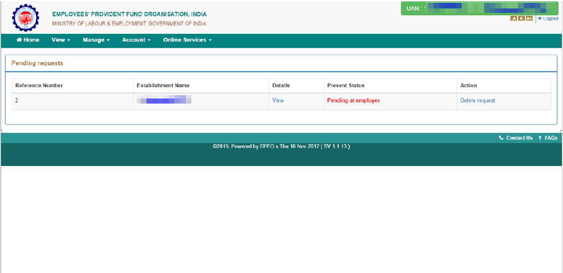563x273 pixels.
Task: Open the Online Services dropdown menu
Action: pos(187,40)
